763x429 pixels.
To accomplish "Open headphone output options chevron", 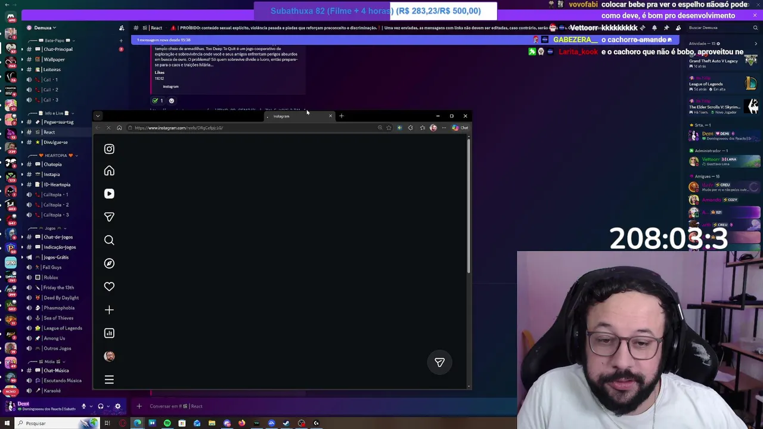I will (x=108, y=406).
